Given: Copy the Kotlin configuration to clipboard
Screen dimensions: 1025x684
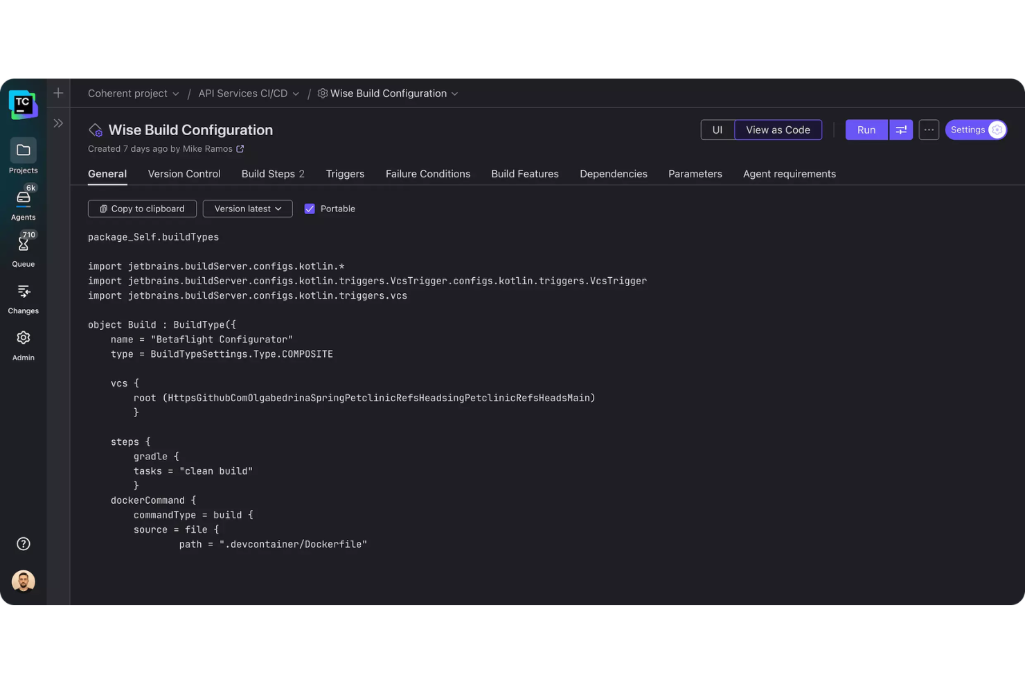Looking at the screenshot, I should coord(142,209).
